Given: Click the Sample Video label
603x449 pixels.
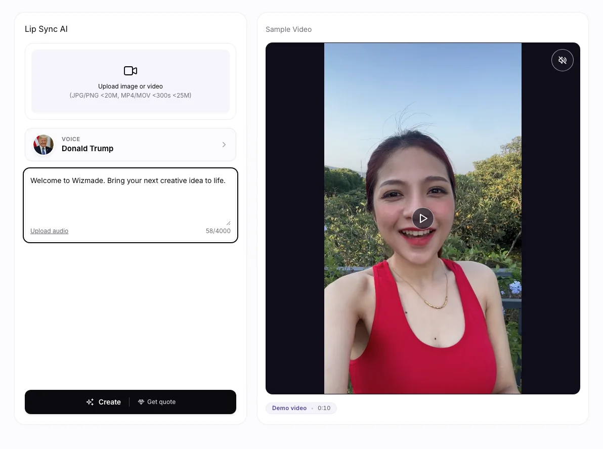Looking at the screenshot, I should point(288,29).
